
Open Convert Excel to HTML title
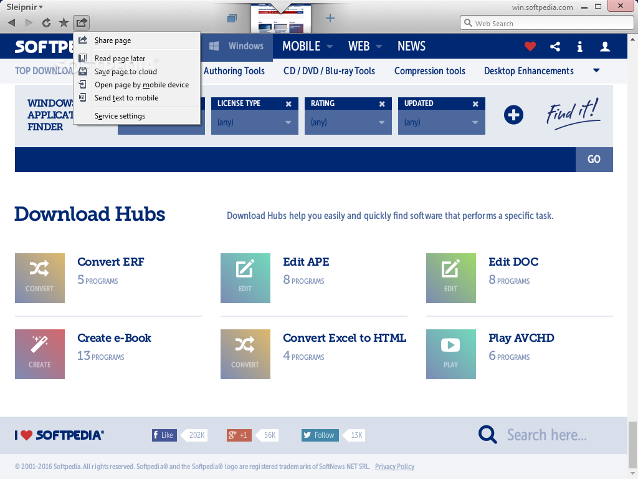(345, 337)
